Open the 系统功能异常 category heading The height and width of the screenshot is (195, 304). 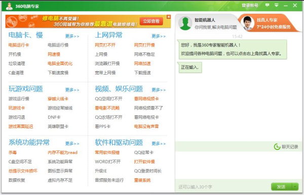pos(29,142)
